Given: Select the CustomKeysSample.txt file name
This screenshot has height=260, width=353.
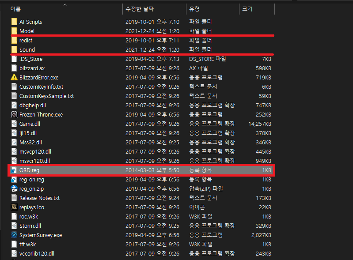Looking at the screenshot, I should [x=46, y=96].
